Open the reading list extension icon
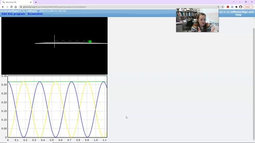Image resolution: width=255 pixels, height=143 pixels. point(232,7)
